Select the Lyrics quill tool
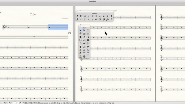185x104 pixels. [80, 47]
